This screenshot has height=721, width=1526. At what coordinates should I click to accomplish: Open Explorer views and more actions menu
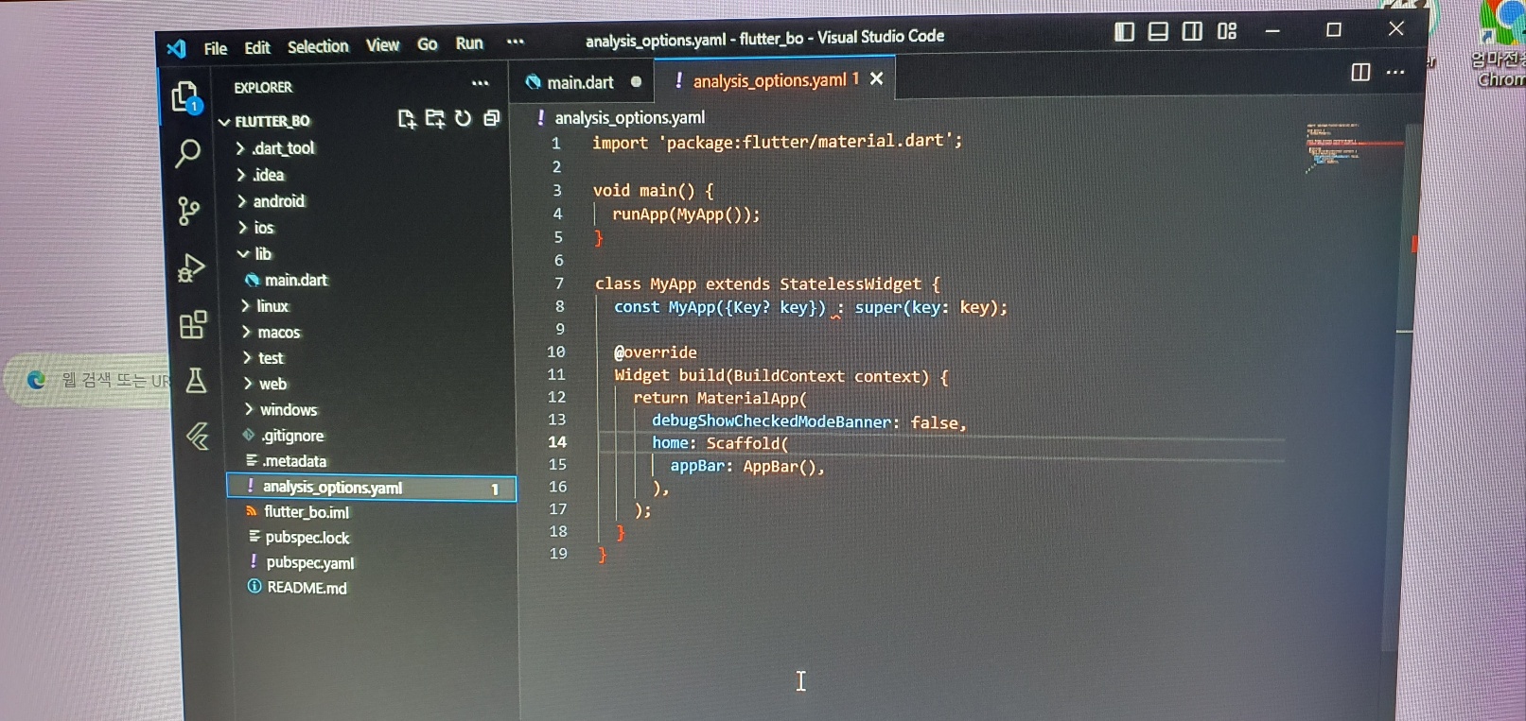click(481, 83)
